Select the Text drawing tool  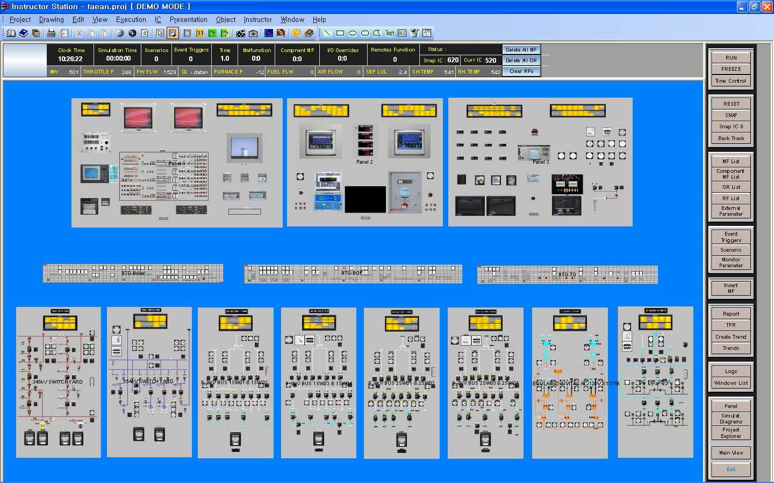[x=390, y=33]
